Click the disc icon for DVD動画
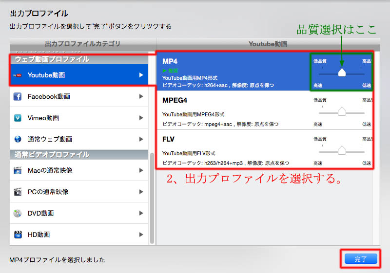Screen dimensions: 390x273 pyautogui.click(x=18, y=213)
